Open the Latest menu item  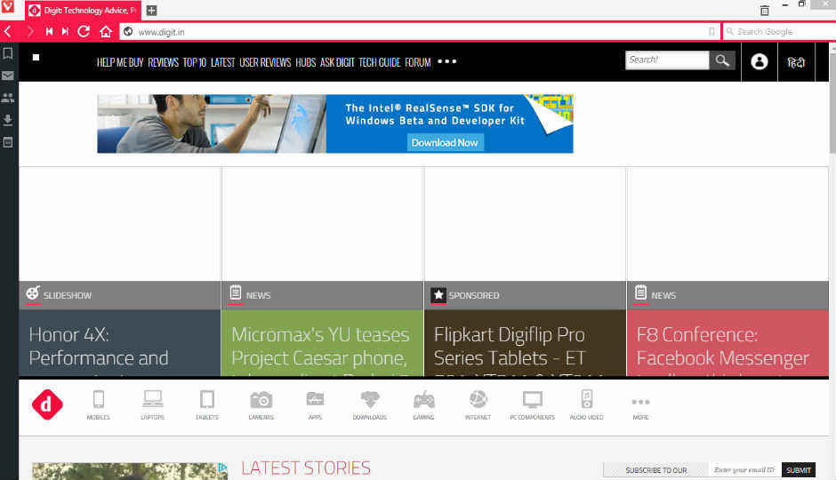222,62
